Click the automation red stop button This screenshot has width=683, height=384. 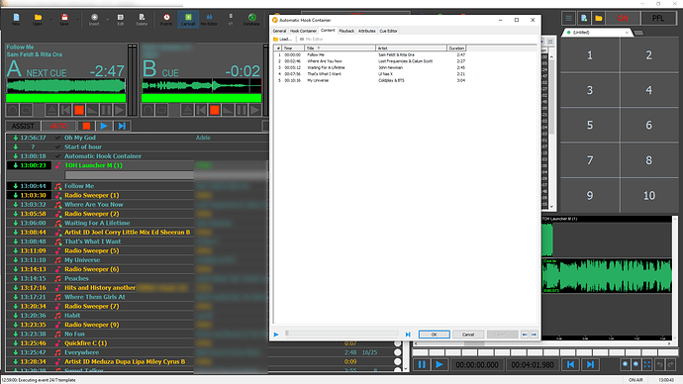coord(86,126)
